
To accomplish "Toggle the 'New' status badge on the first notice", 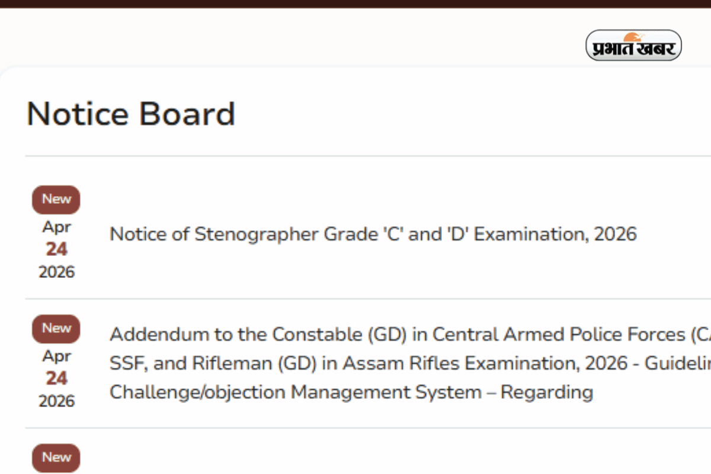I will [x=56, y=199].
